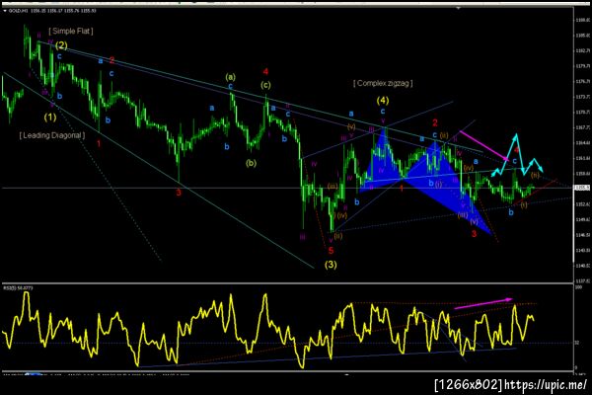Click the yellow (4) wave label

(x=383, y=101)
